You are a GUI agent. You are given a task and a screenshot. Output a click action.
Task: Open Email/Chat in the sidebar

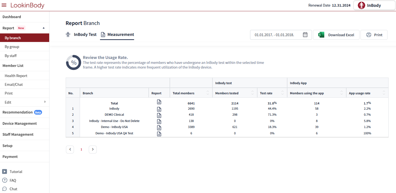[25, 84]
